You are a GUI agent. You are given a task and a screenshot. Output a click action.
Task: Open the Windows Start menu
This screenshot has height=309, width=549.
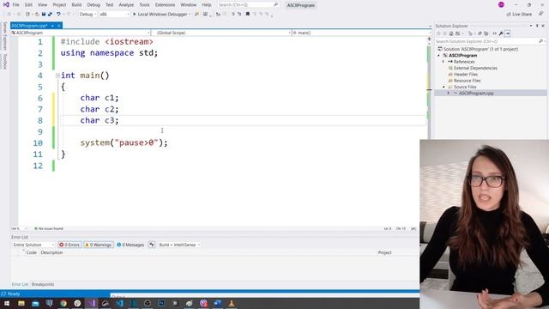point(7,303)
